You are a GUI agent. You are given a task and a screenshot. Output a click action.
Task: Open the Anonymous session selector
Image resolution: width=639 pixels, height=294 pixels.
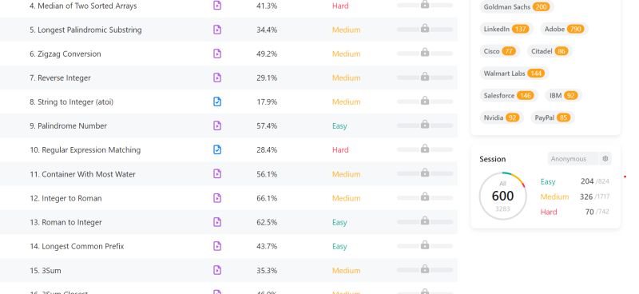pos(573,159)
